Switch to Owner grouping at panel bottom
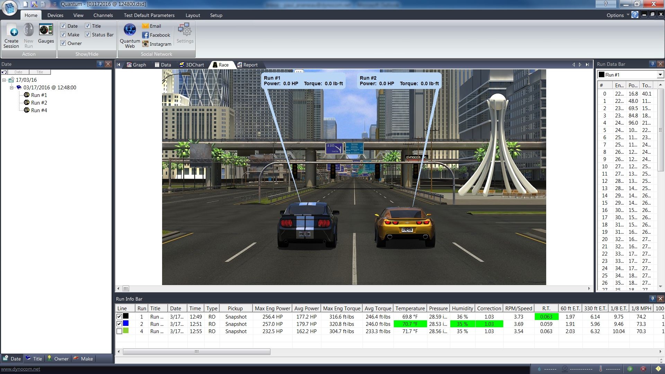 (58, 358)
